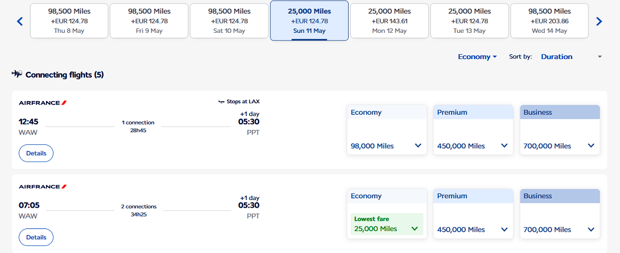Viewport: 620px width, 253px height.
Task: Select the Tue 13 May date tab
Action: [x=469, y=21]
